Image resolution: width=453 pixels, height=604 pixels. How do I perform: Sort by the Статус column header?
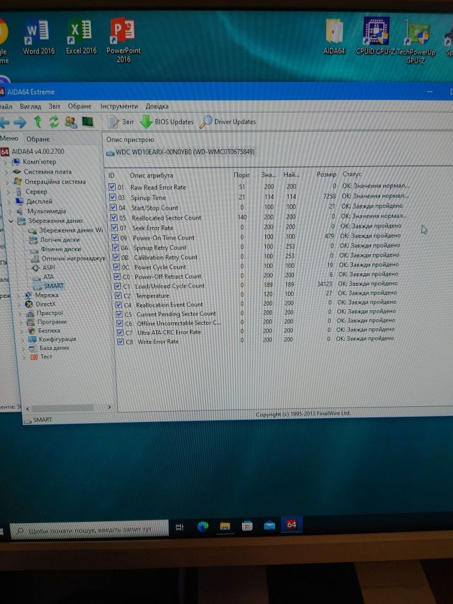352,174
